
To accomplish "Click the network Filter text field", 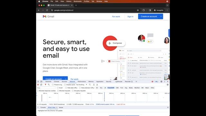I will 46,88.
